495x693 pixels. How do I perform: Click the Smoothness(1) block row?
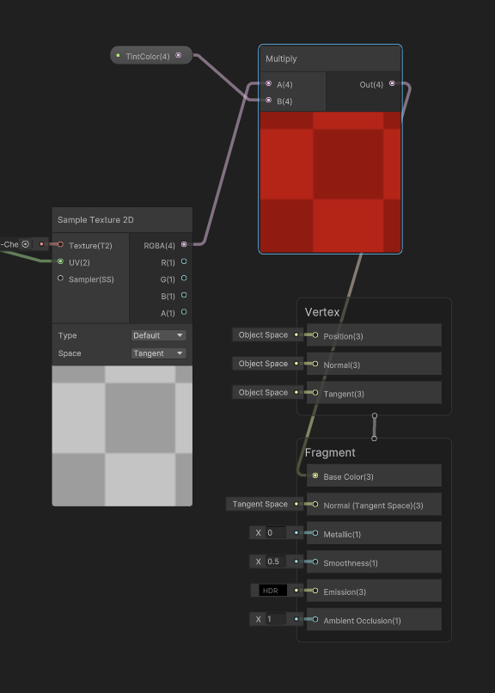click(x=374, y=561)
